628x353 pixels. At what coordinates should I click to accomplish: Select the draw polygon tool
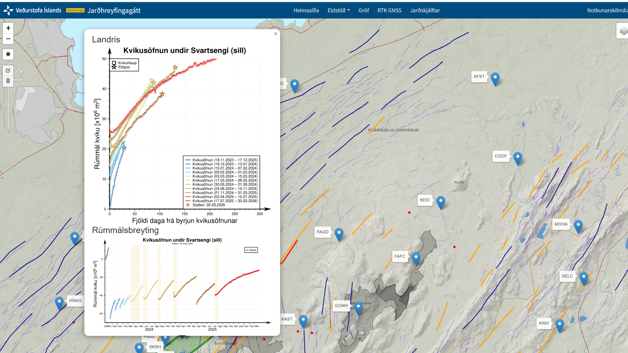[x=8, y=54]
